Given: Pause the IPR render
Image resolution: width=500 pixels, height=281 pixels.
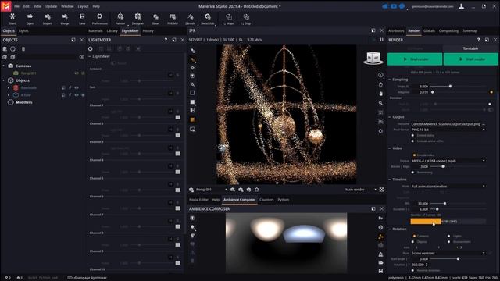Looking at the screenshot, I should pos(382,40).
